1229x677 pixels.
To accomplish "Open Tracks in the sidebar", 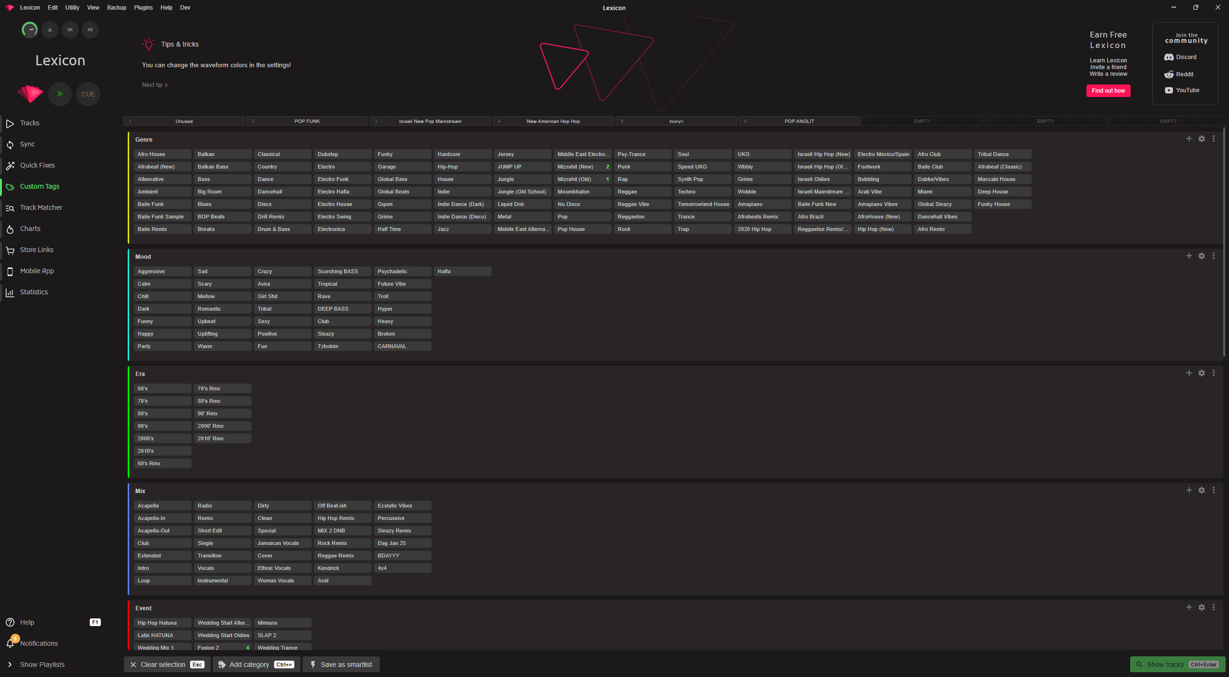I will (30, 123).
